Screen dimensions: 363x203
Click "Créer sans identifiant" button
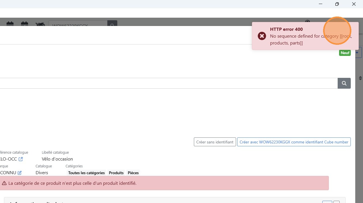(215, 142)
